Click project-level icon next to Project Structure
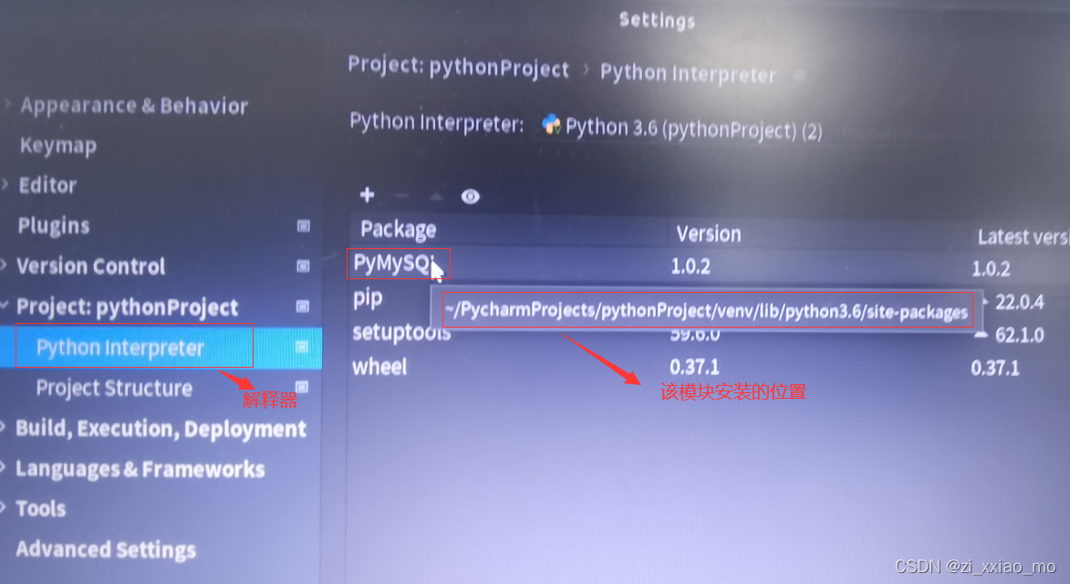Image resolution: width=1070 pixels, height=584 pixels. 302,387
